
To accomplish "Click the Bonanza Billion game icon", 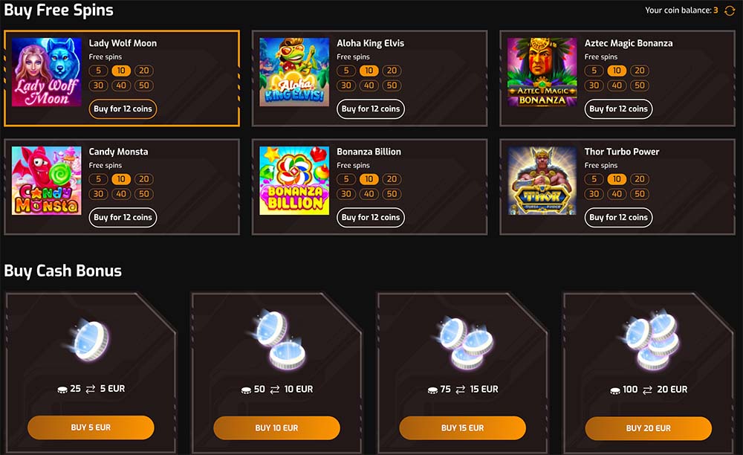I will point(294,181).
